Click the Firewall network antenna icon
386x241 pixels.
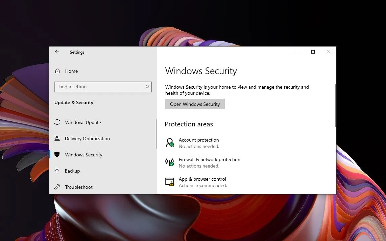pyautogui.click(x=169, y=162)
